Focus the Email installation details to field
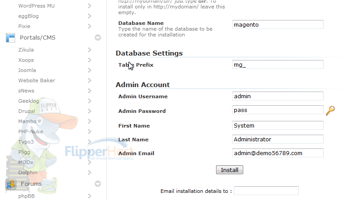Screen dimensions: 345x200 pyautogui.click(x=266, y=191)
